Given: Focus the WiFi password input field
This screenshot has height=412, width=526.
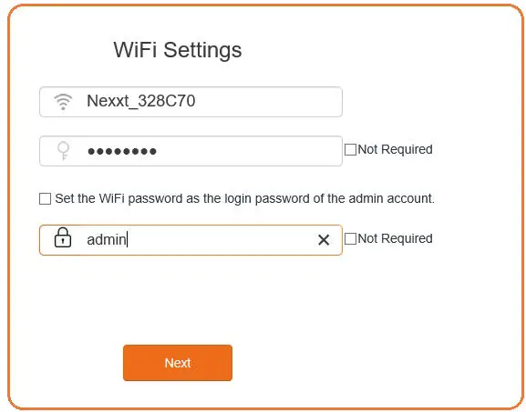Looking at the screenshot, I should click(x=191, y=151).
